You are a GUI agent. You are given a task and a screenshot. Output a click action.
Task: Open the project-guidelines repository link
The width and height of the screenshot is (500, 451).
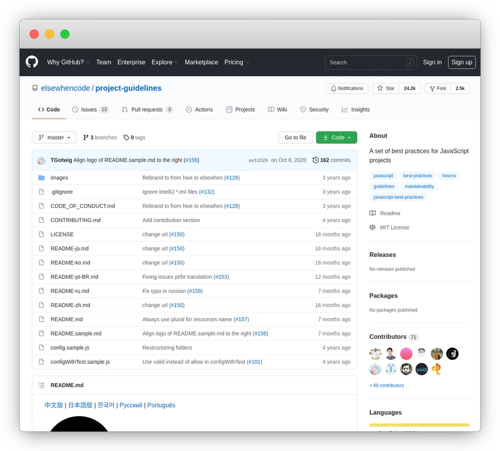point(129,88)
